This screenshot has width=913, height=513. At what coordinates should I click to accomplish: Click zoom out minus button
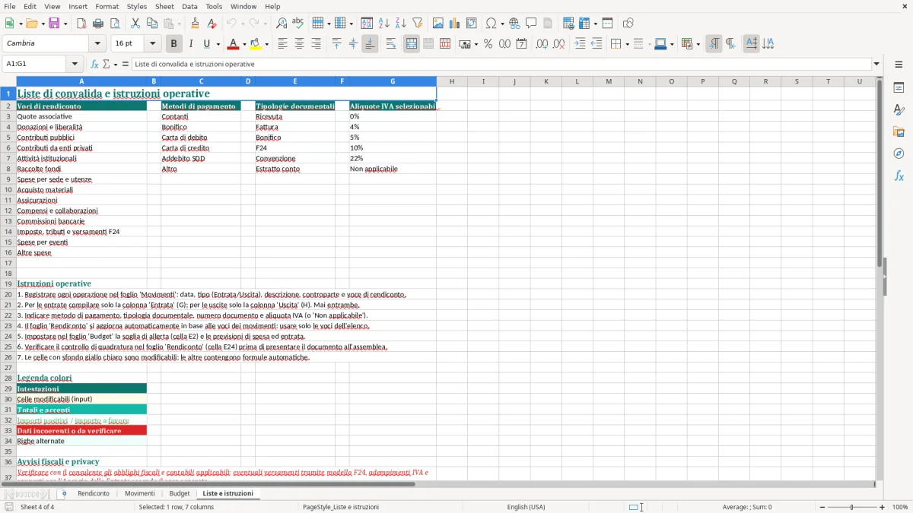(821, 507)
